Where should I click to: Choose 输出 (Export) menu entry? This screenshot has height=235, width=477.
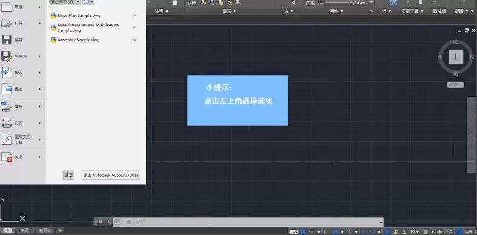[x=22, y=89]
